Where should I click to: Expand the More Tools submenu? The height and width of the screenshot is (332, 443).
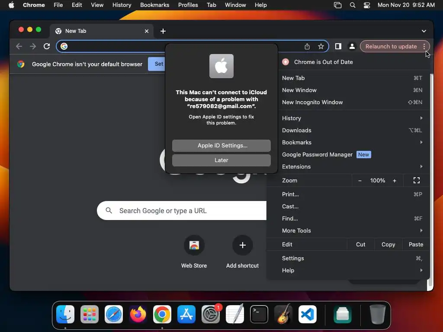348,231
